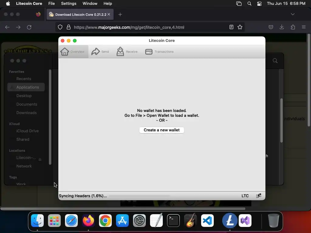This screenshot has width=311, height=233.
Task: Open the Transactions tab in Litecoin Core
Action: coord(159,52)
